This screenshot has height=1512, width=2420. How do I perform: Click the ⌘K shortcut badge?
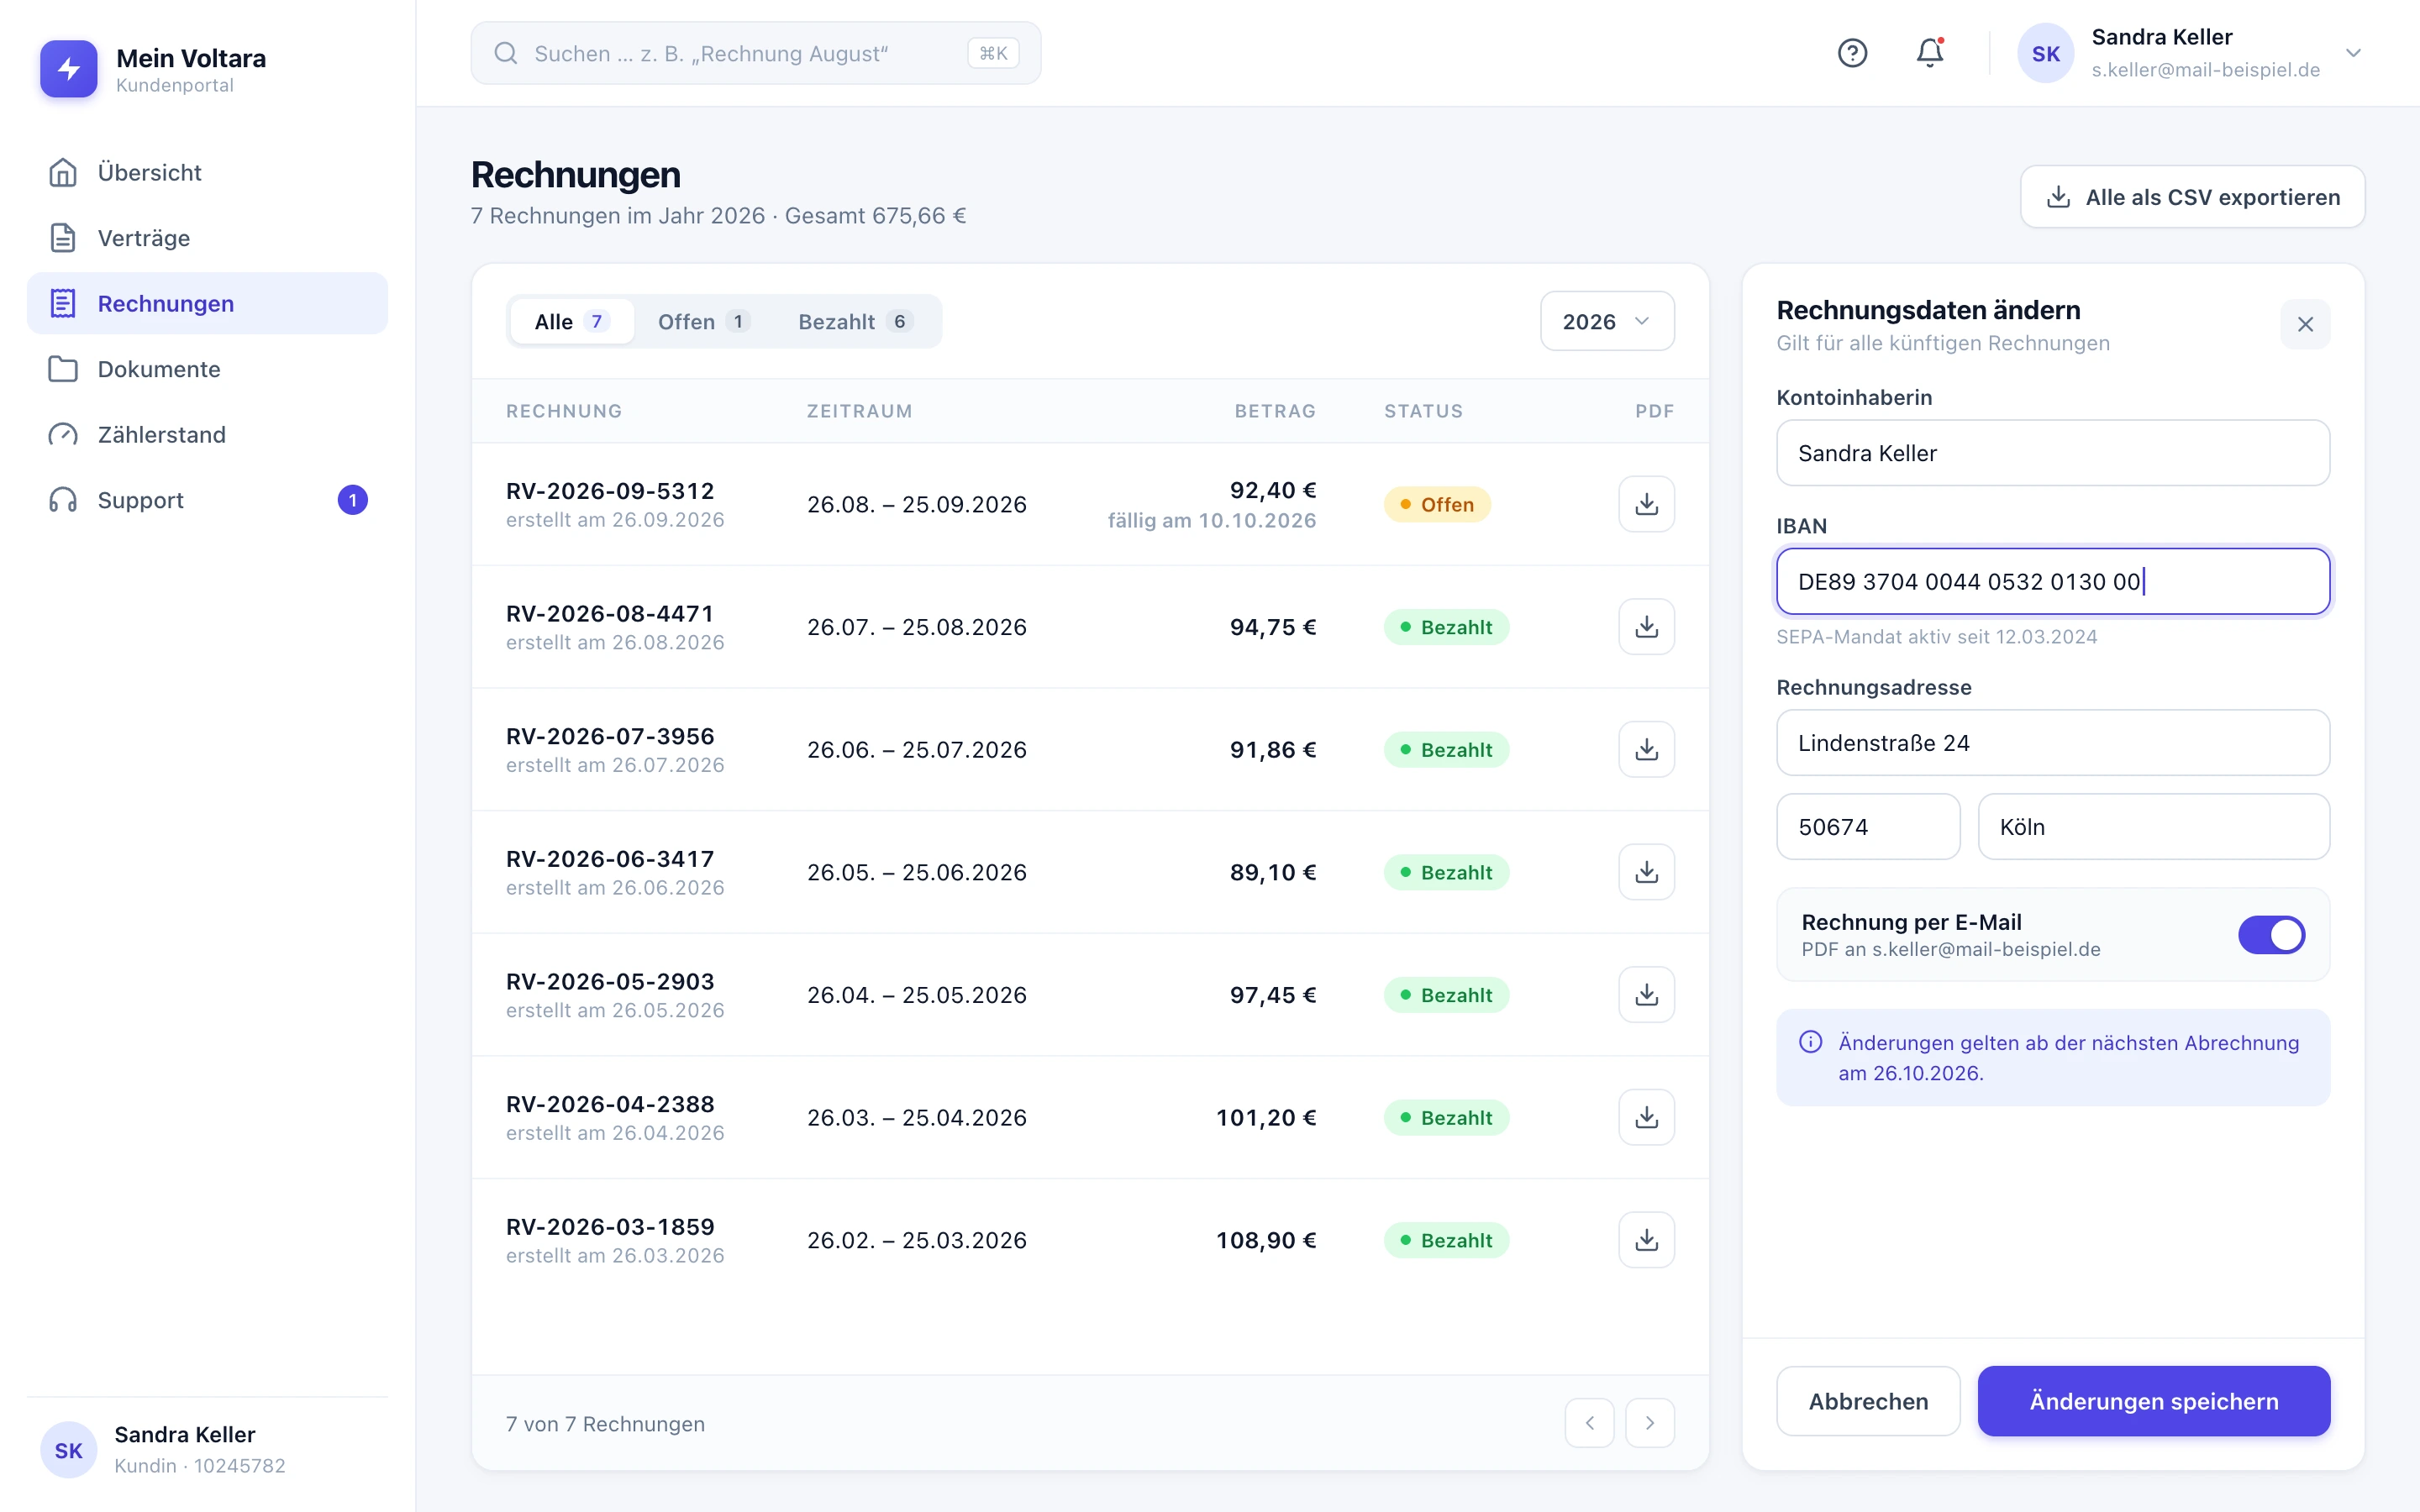993,53
